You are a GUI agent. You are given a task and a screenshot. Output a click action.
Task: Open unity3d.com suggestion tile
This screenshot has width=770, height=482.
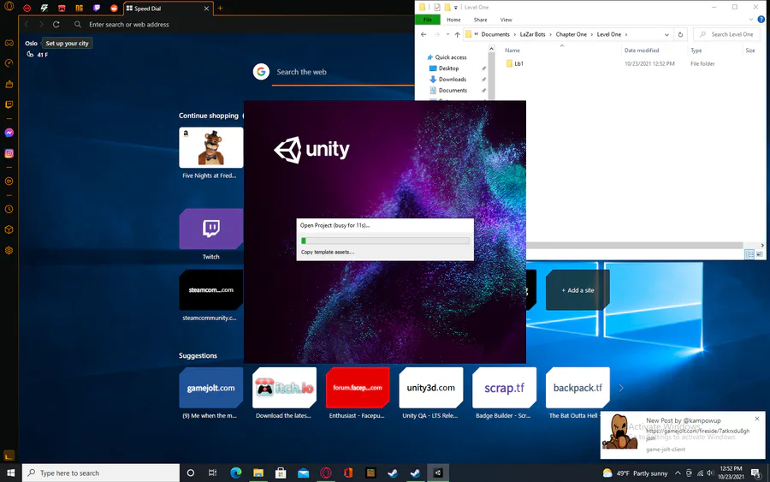pos(430,388)
